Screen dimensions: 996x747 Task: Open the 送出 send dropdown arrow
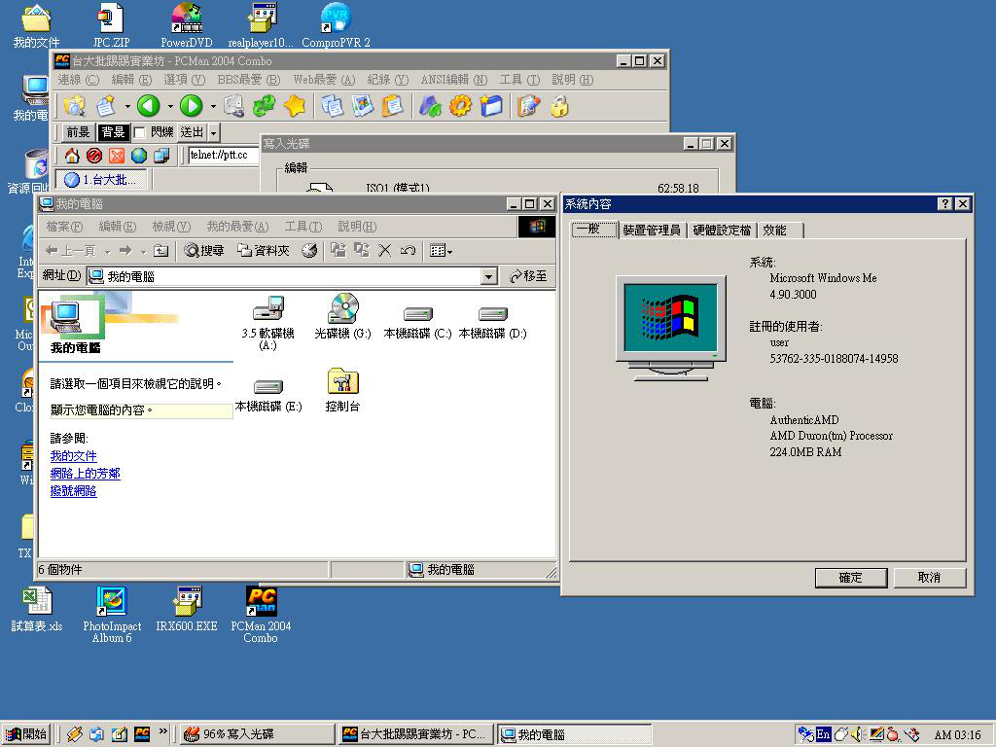click(214, 132)
